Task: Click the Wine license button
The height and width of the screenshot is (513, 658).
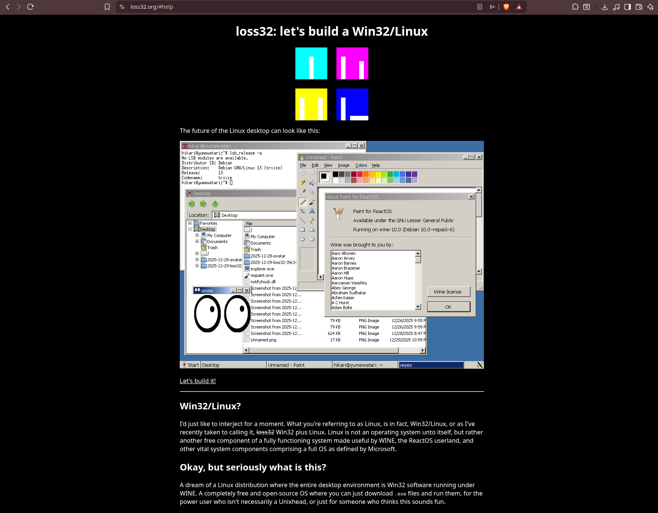Action: click(449, 292)
